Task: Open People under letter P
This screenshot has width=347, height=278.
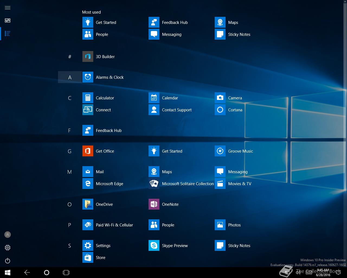Action: tap(154, 225)
